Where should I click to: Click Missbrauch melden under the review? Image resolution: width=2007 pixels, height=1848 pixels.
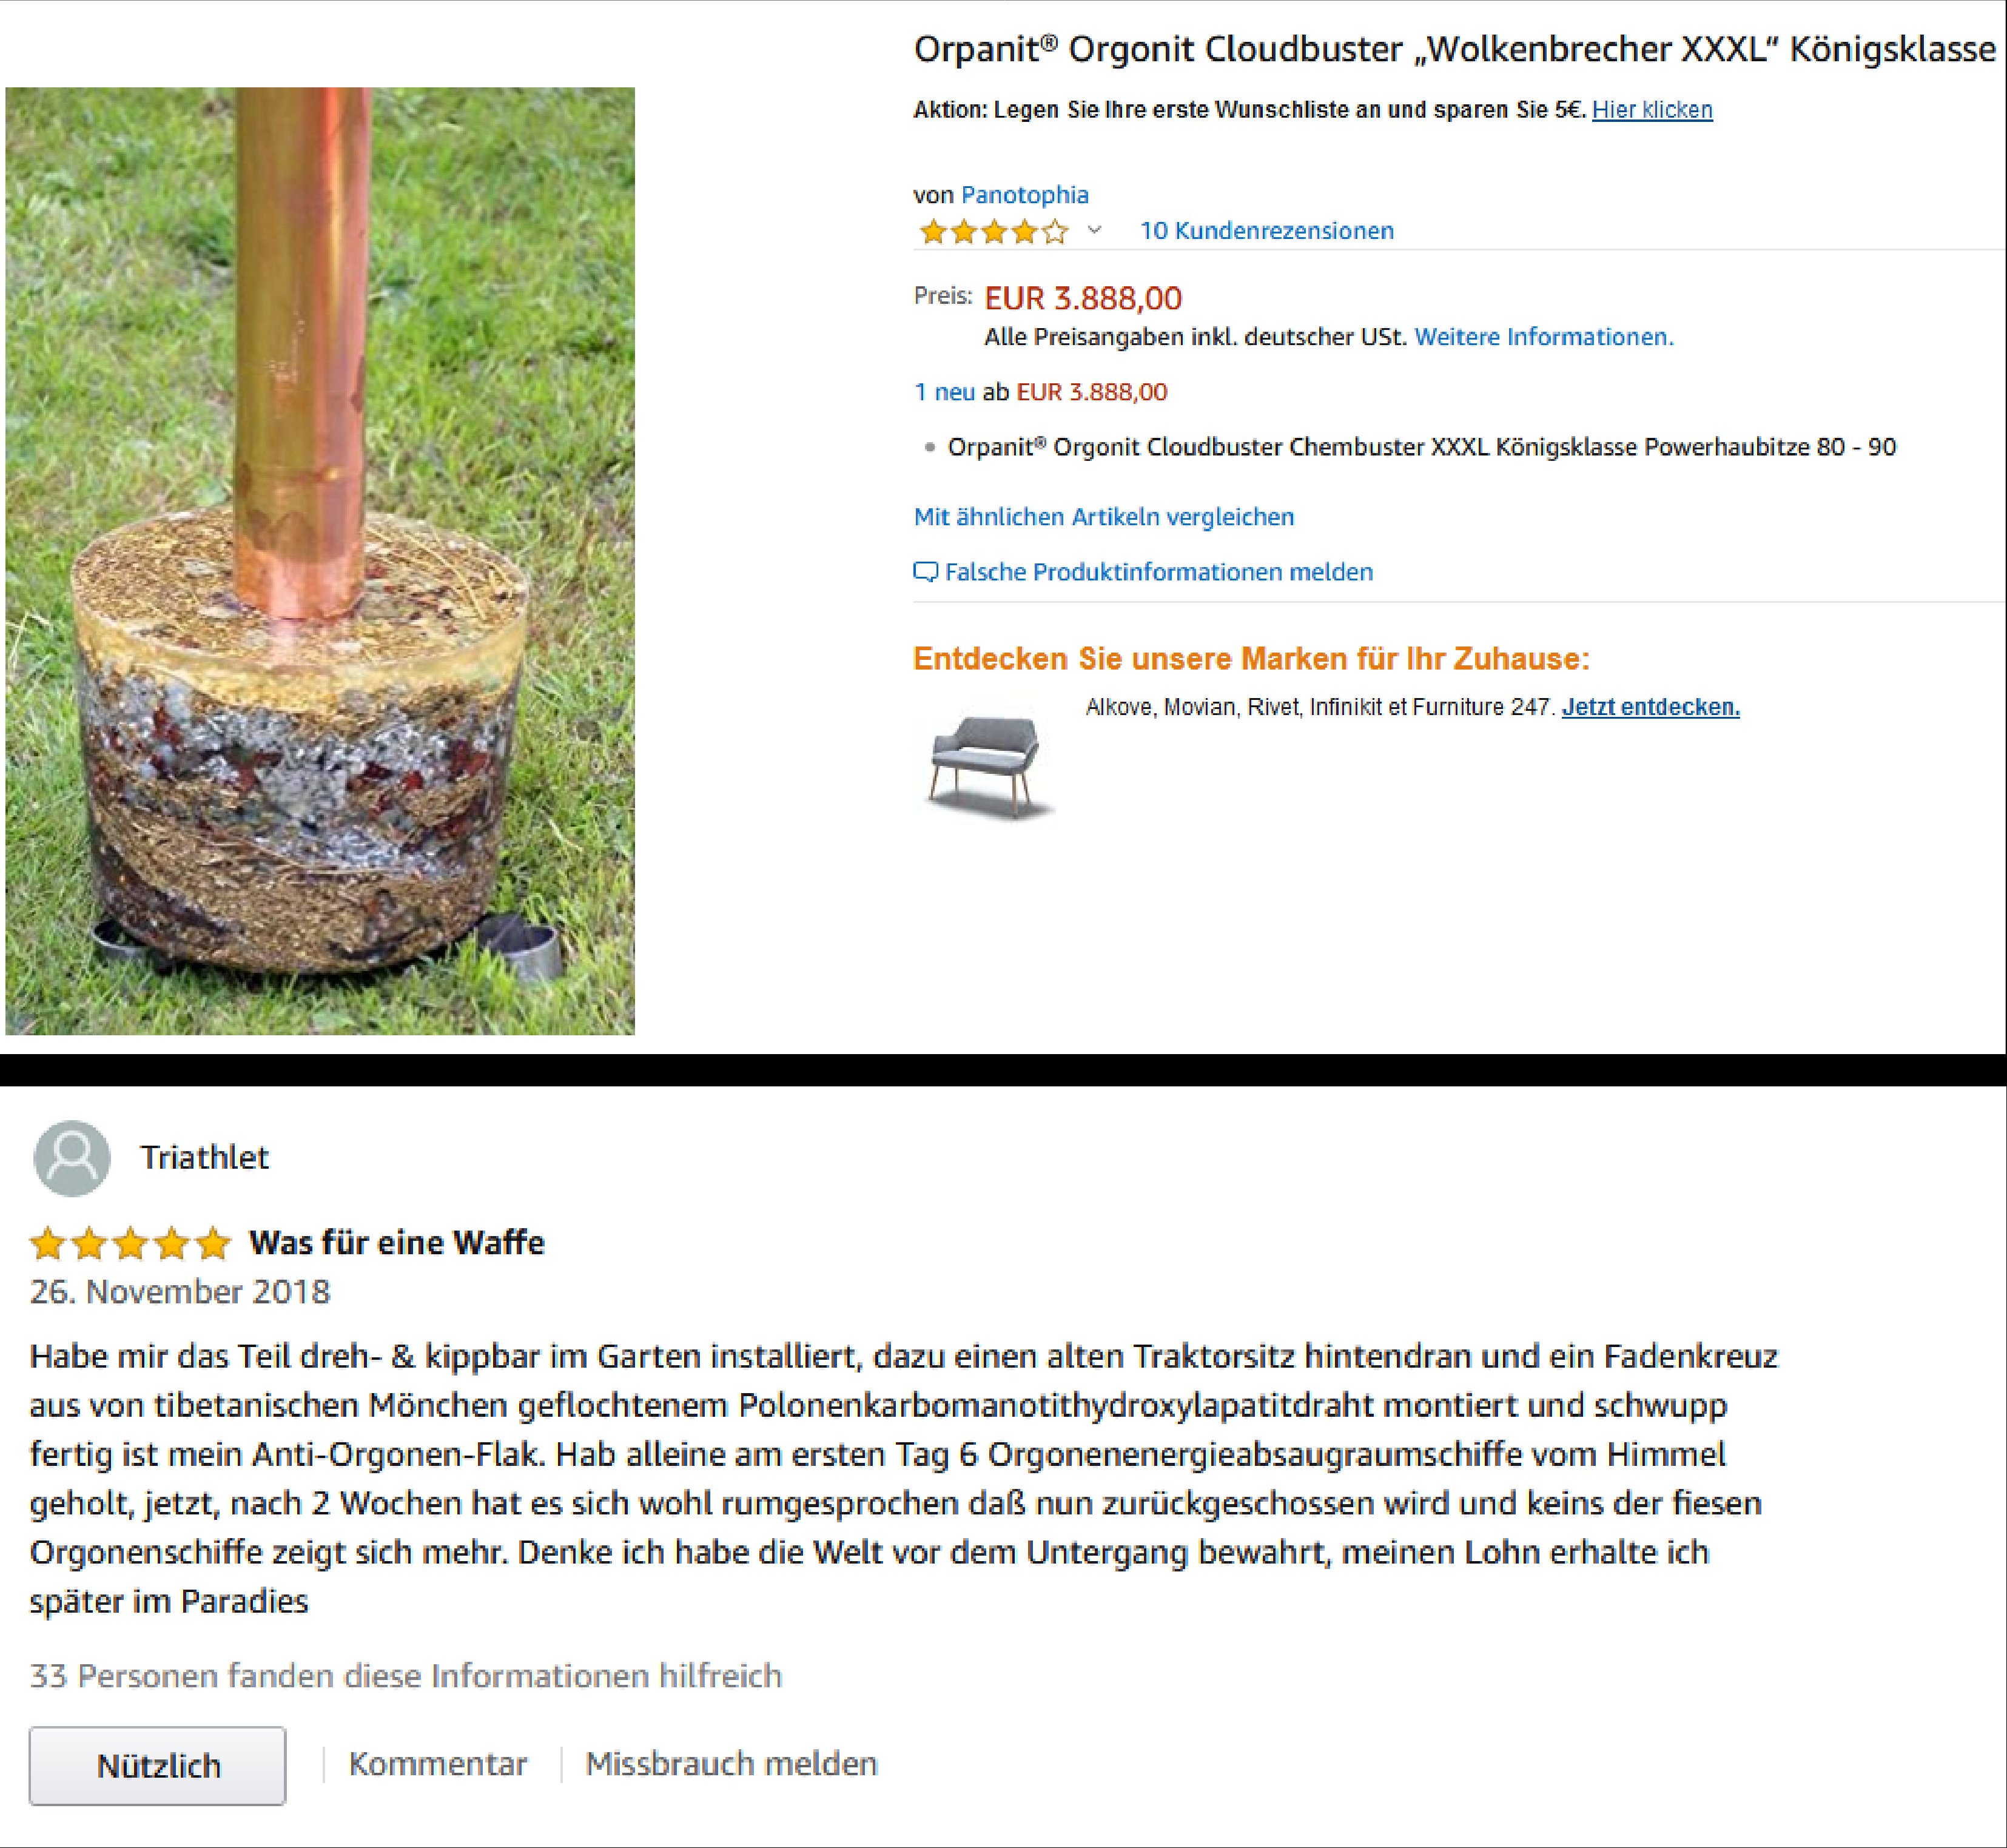(732, 1764)
